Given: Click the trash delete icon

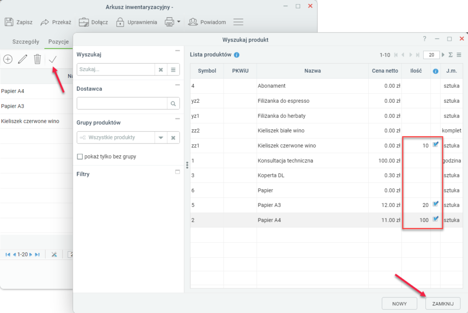Looking at the screenshot, I should pos(37,59).
